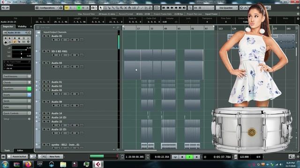Open the file explorer folder in taskbar

pyautogui.click(x=63, y=164)
